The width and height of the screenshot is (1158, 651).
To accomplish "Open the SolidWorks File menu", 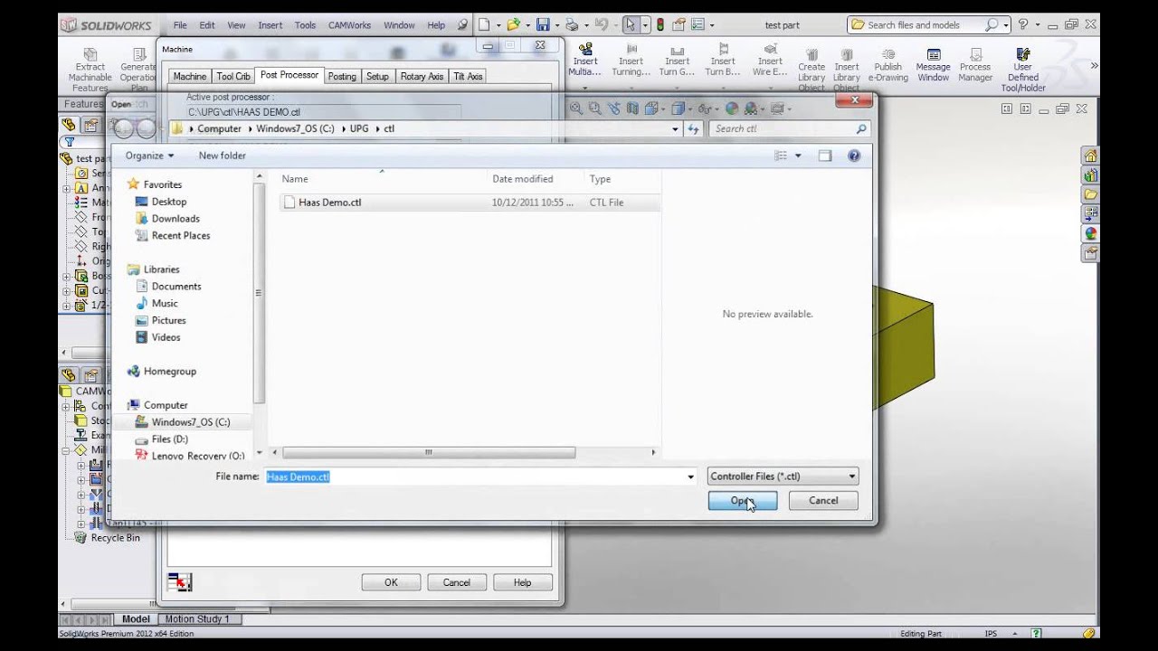I will click(x=180, y=25).
